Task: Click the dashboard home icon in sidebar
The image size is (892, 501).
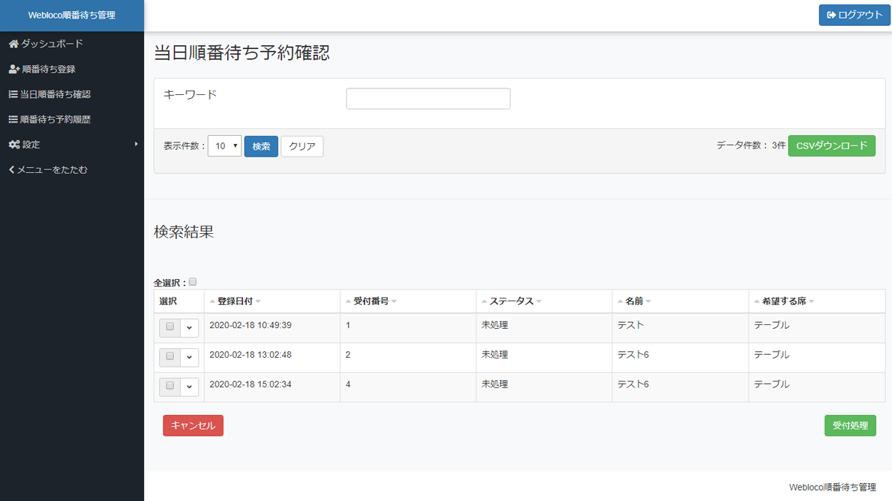Action: pyautogui.click(x=13, y=44)
